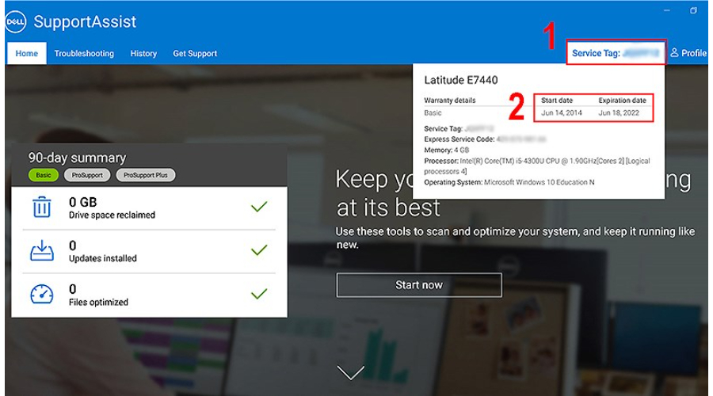Viewport: 713px width, 396px height.
Task: Click the Dell logo icon
Action: click(17, 22)
